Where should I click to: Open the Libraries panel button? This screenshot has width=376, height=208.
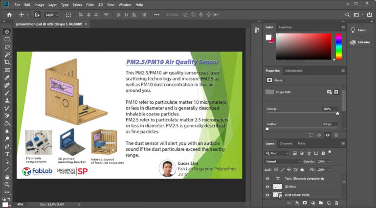pos(361,42)
